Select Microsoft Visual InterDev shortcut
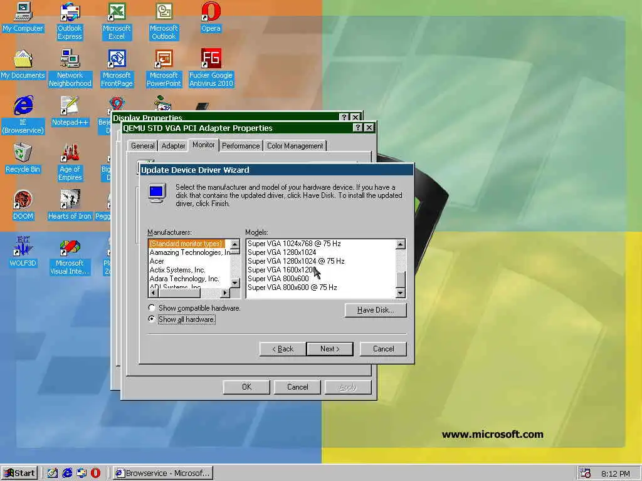The image size is (642, 481). pyautogui.click(x=70, y=256)
